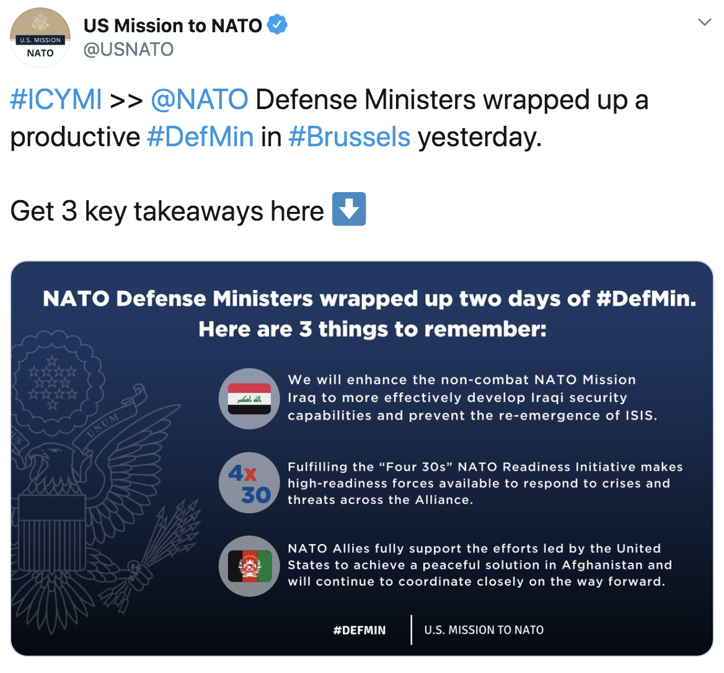Follow the #Brussels hashtag link
The height and width of the screenshot is (673, 724).
[x=350, y=137]
